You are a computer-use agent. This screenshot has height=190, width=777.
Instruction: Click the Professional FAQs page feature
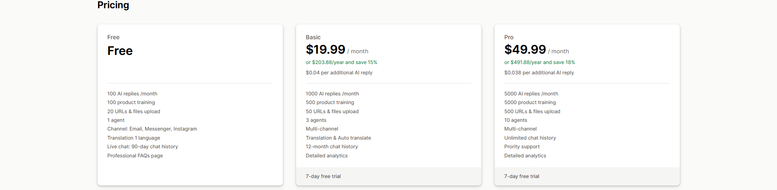[135, 156]
